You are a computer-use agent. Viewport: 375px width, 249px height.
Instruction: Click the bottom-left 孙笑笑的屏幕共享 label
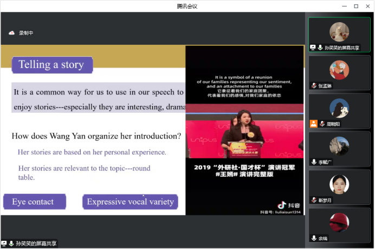[x=36, y=244]
